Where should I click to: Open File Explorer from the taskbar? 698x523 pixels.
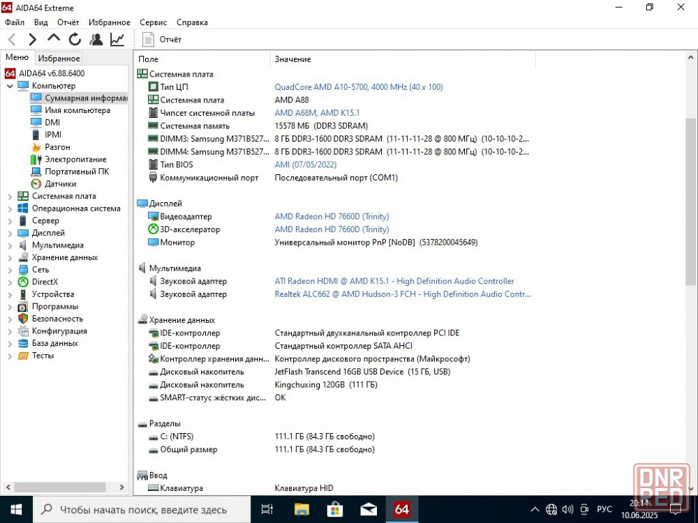[x=302, y=509]
